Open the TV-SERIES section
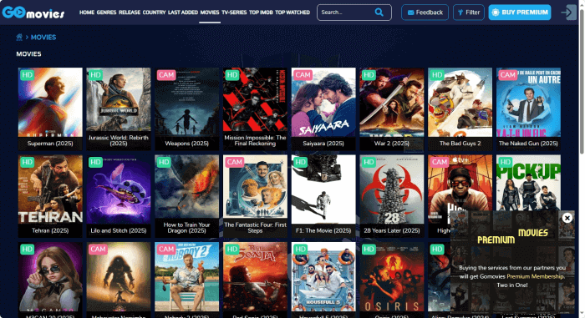This screenshot has height=318, width=585. click(x=234, y=13)
